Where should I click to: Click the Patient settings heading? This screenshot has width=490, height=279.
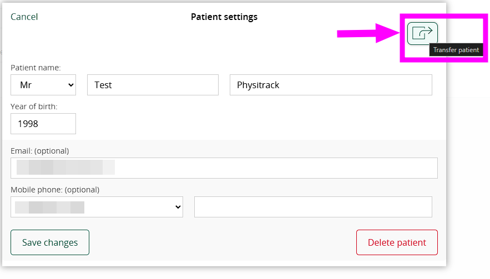click(x=224, y=17)
